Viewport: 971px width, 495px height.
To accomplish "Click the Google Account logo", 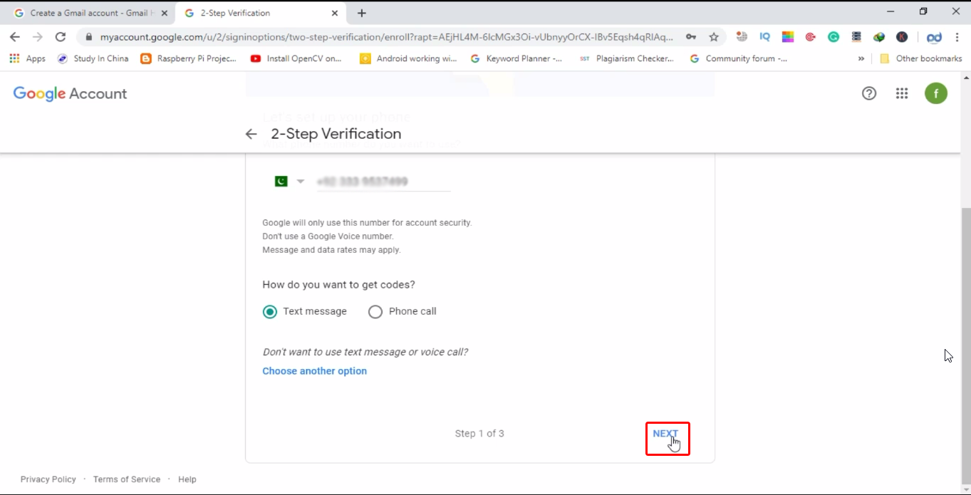I will click(x=70, y=93).
